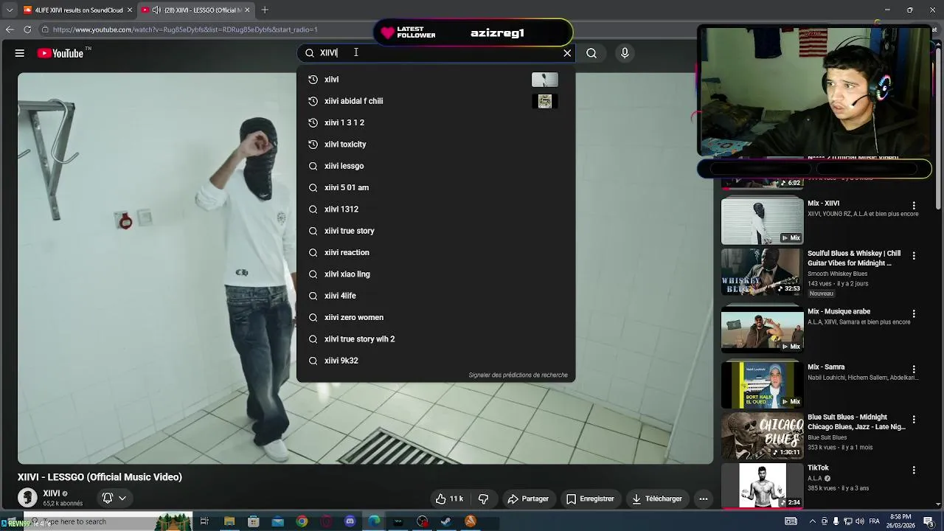Open more actions ellipsis under video
The image size is (944, 531).
point(704,499)
